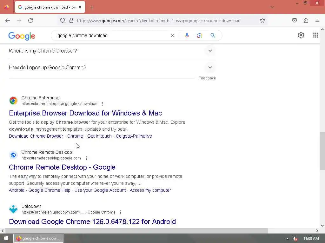Go back to the previous page
Viewport: 325px width, 243px height.
8,21
